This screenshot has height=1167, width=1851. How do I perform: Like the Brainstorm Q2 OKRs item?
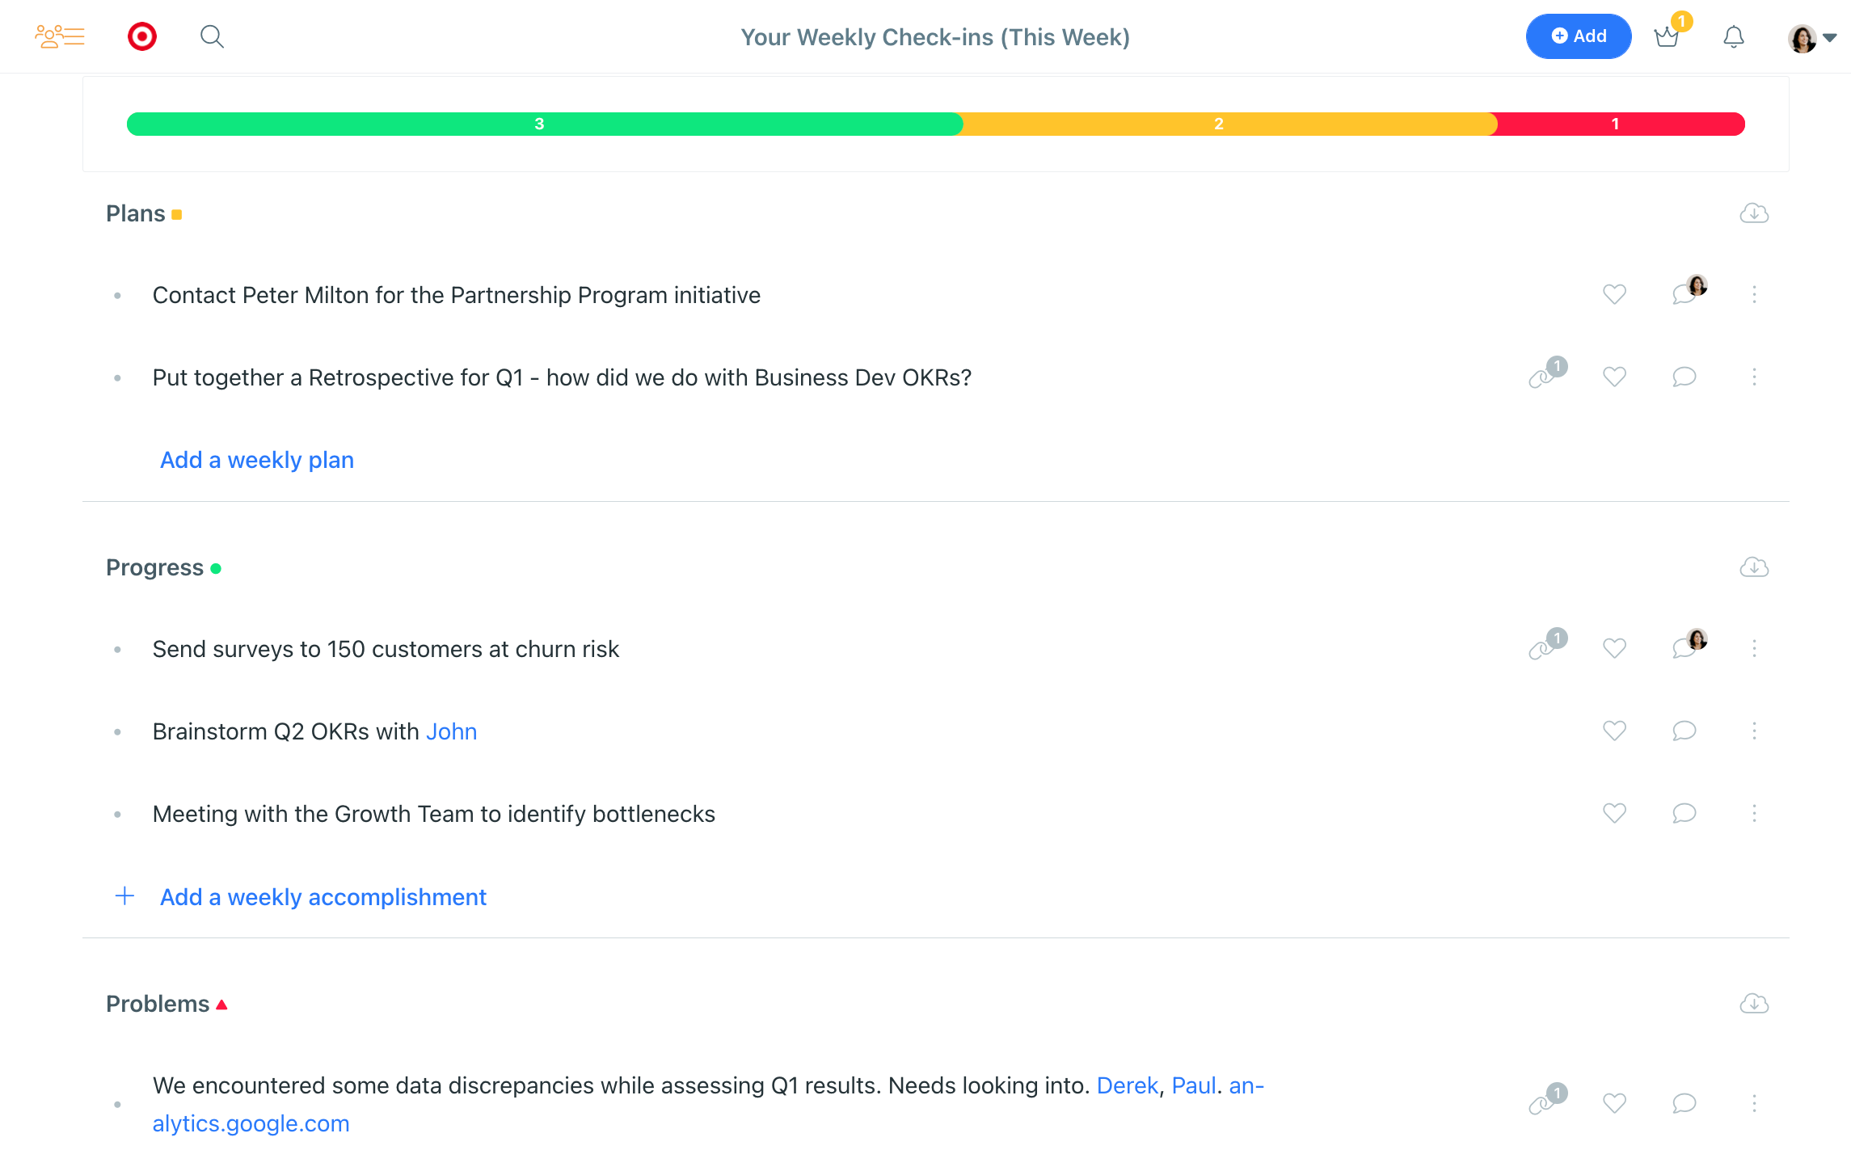(1614, 731)
